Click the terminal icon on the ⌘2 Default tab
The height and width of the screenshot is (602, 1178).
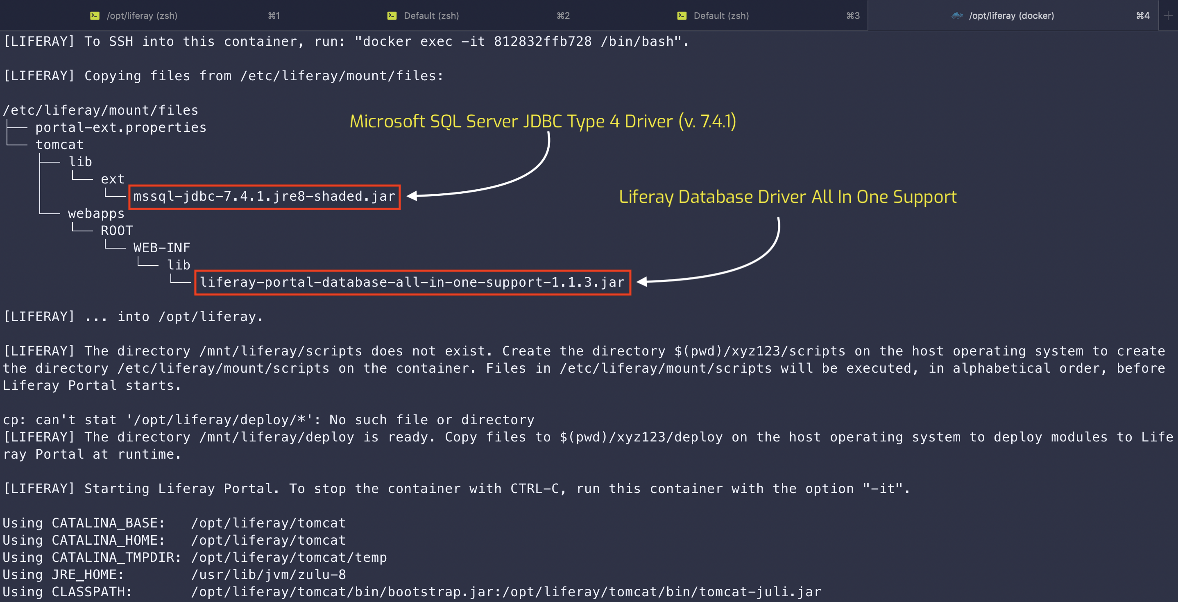pos(392,16)
